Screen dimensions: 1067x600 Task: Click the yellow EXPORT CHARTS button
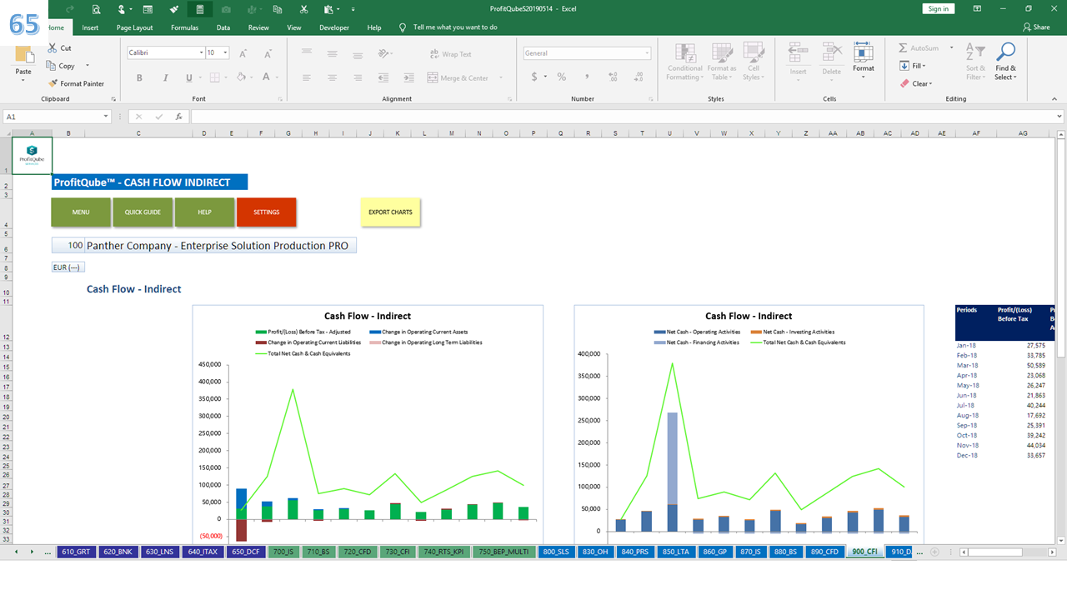390,212
